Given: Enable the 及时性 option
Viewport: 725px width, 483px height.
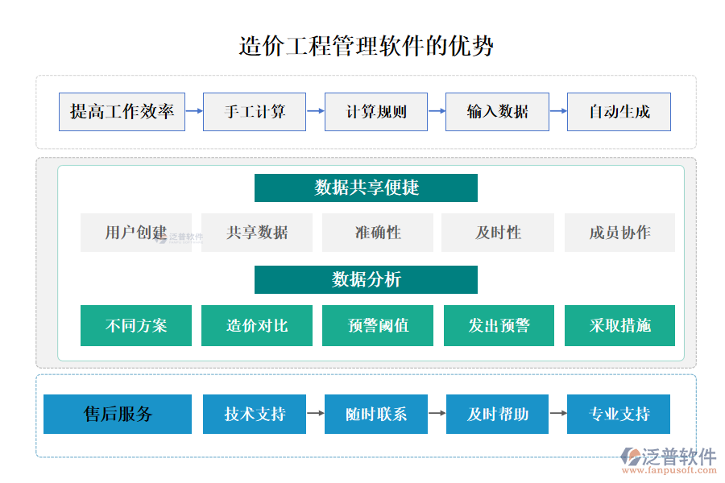Looking at the screenshot, I should [498, 233].
